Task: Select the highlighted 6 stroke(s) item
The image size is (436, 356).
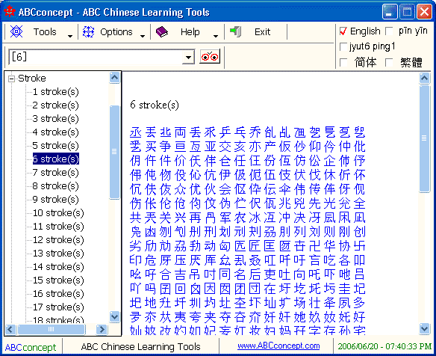Action: click(x=55, y=159)
